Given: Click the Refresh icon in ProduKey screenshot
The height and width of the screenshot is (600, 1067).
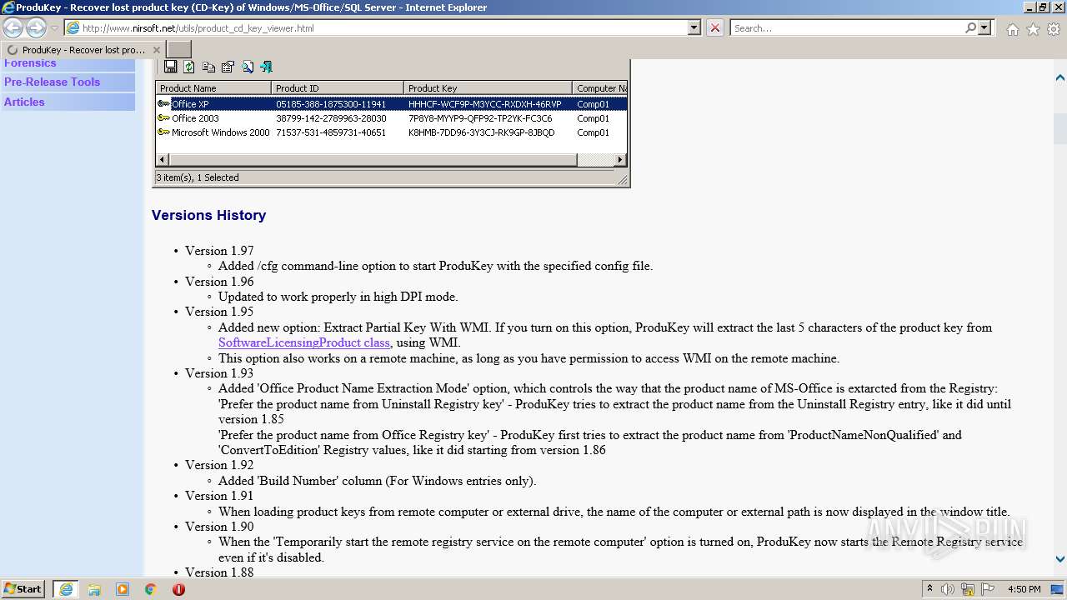Looking at the screenshot, I should (x=189, y=67).
